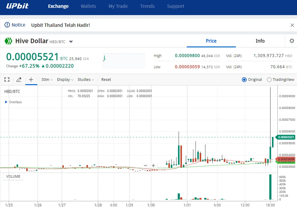Click the large 0.00005521 price
The width and height of the screenshot is (297, 207).
point(33,57)
